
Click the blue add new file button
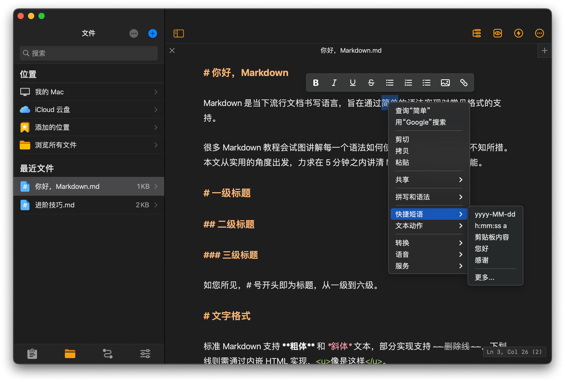click(153, 33)
